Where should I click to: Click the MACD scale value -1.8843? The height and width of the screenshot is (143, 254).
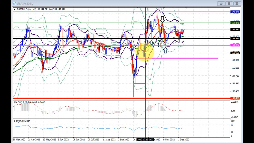point(234,117)
